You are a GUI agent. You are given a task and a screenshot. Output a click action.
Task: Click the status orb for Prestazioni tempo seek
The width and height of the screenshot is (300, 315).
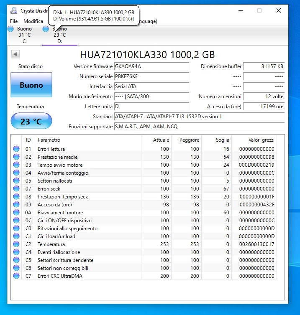point(16,196)
